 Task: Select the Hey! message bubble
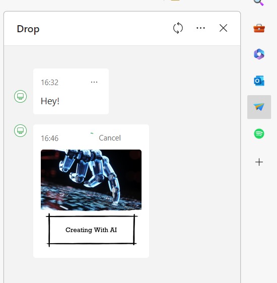coord(71,91)
